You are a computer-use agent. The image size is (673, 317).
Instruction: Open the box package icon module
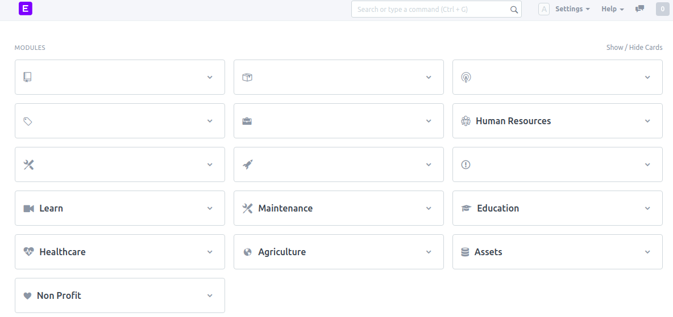click(x=339, y=77)
